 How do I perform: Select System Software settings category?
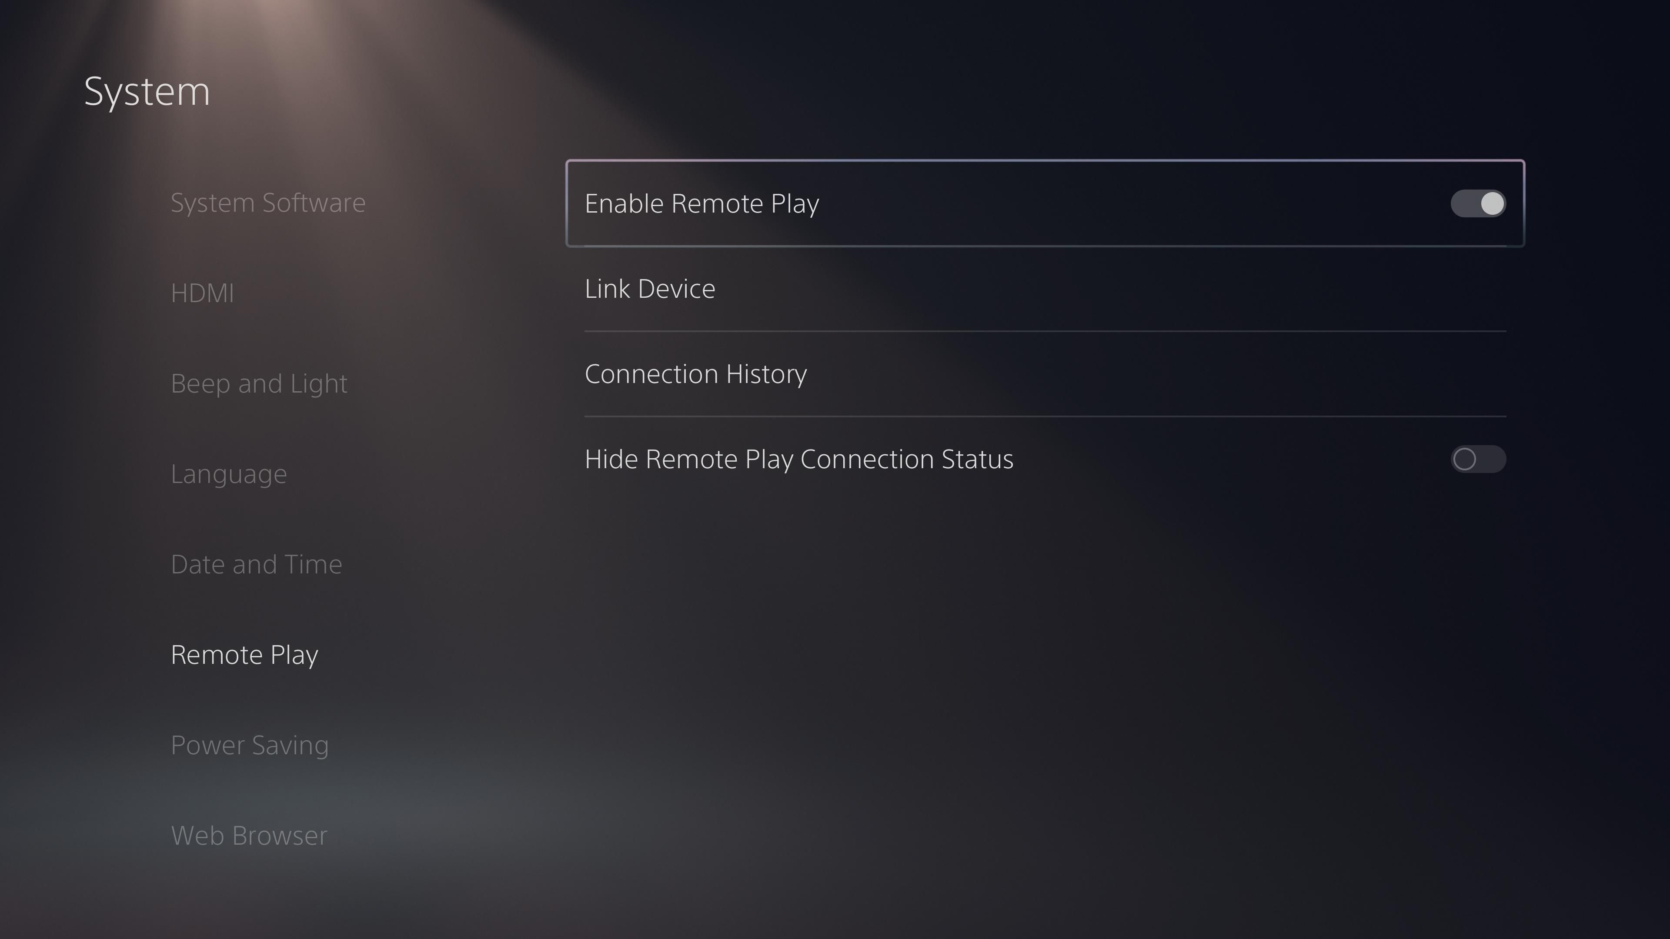pos(268,202)
